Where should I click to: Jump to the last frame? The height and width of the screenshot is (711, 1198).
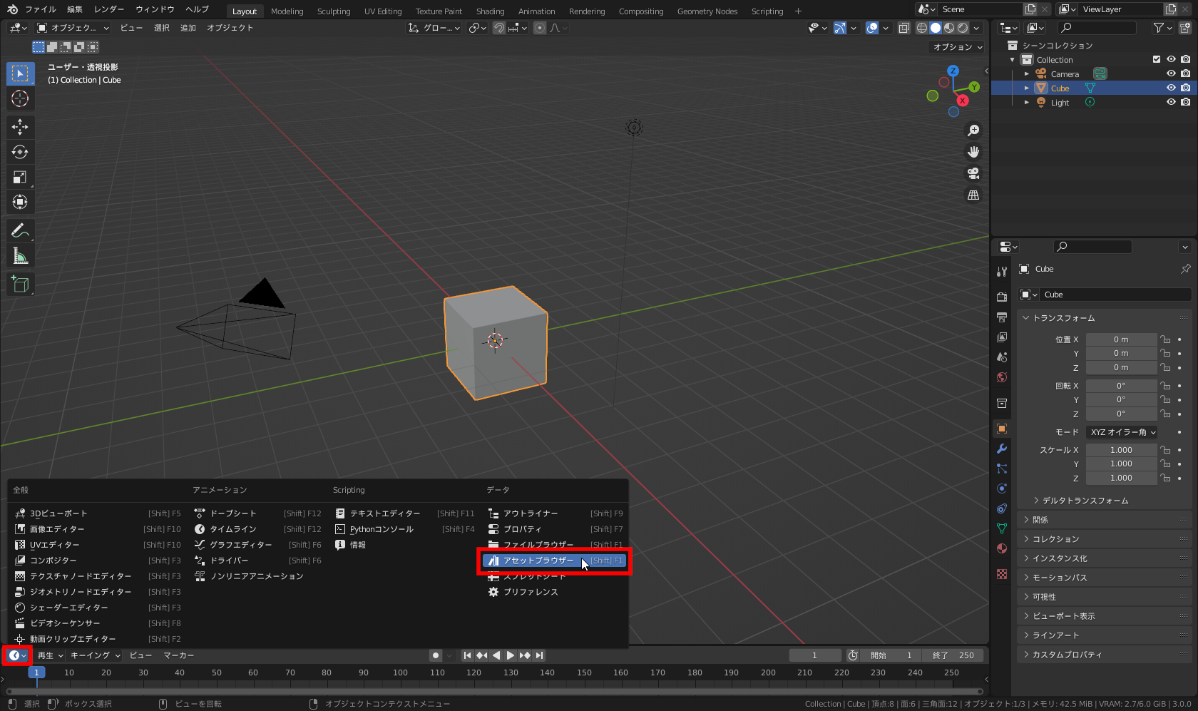(540, 655)
